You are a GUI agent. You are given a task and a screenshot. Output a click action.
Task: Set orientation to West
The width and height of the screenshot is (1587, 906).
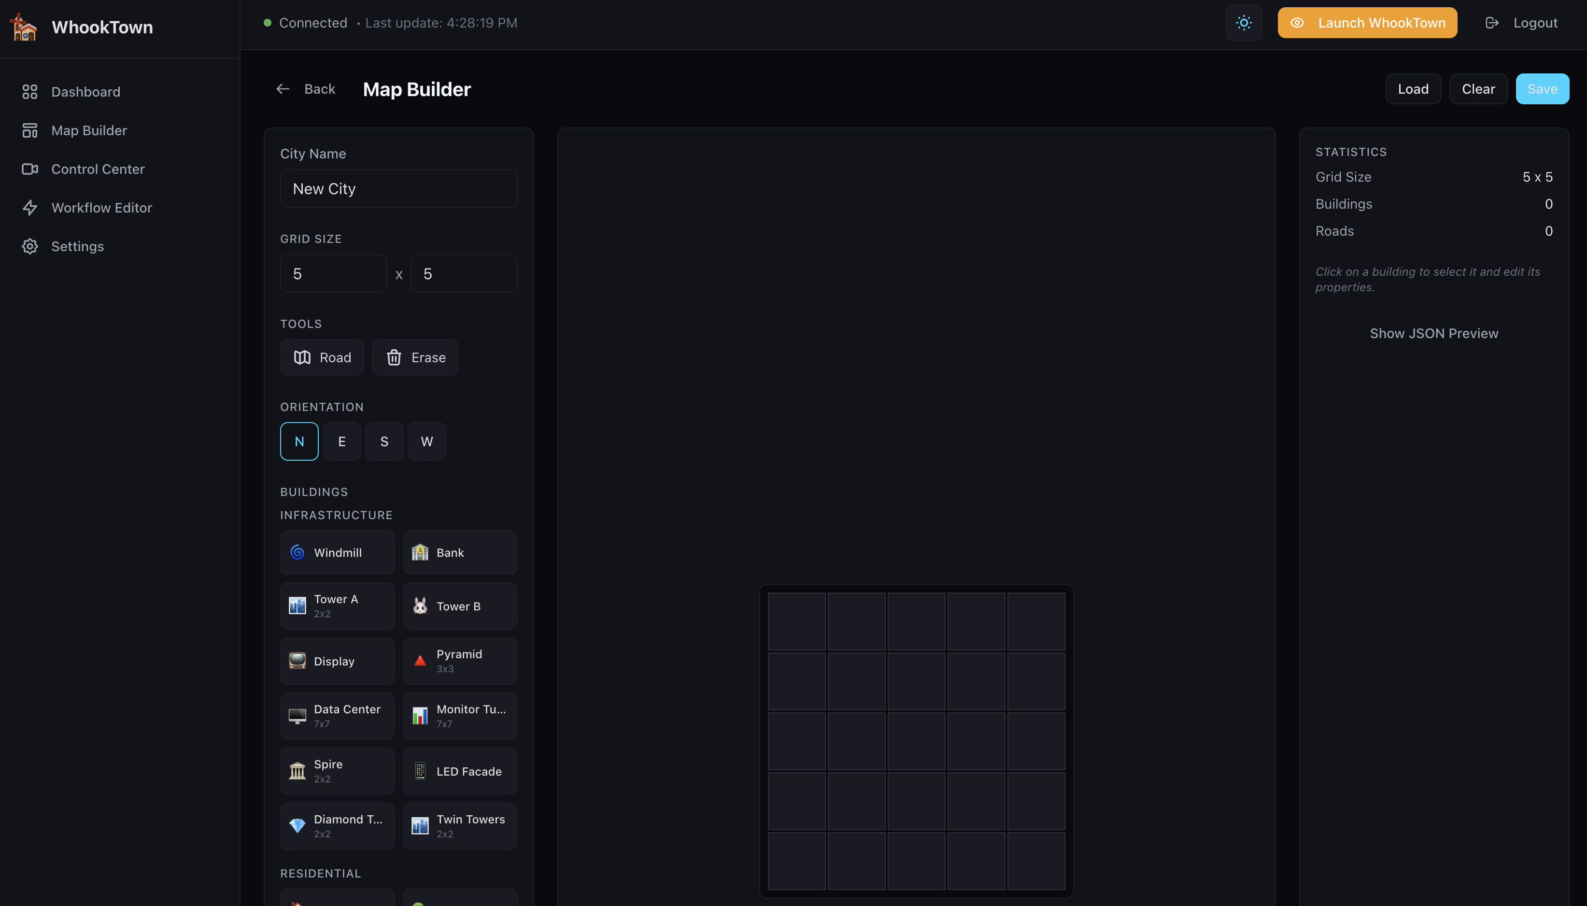coord(426,441)
